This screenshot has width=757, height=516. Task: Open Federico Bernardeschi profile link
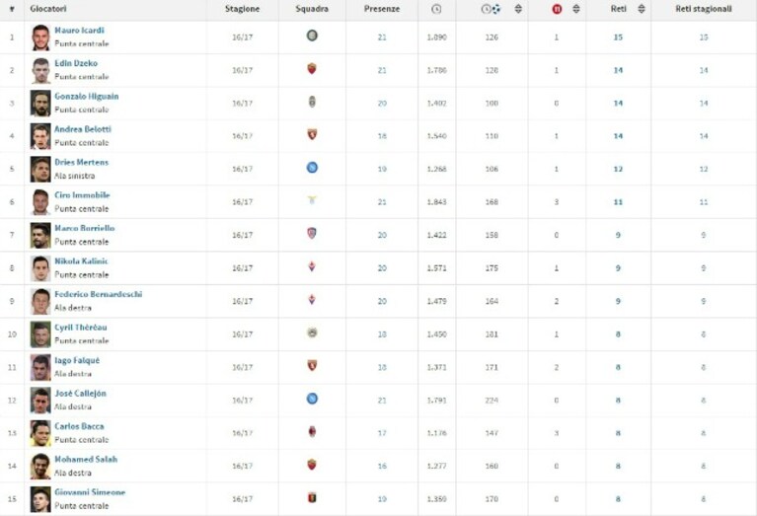coord(99,294)
